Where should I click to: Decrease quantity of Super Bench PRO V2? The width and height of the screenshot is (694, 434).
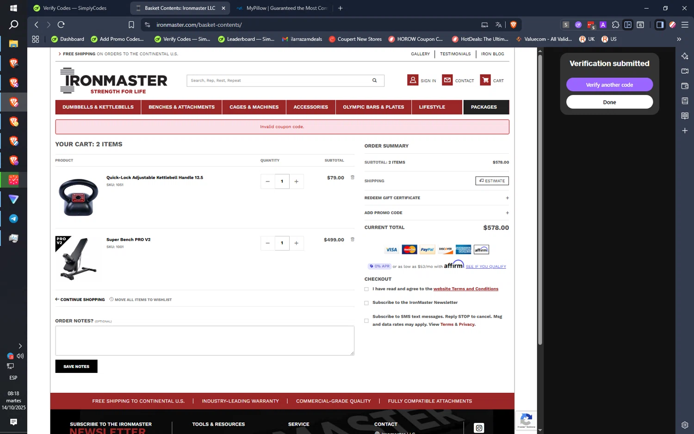click(267, 243)
